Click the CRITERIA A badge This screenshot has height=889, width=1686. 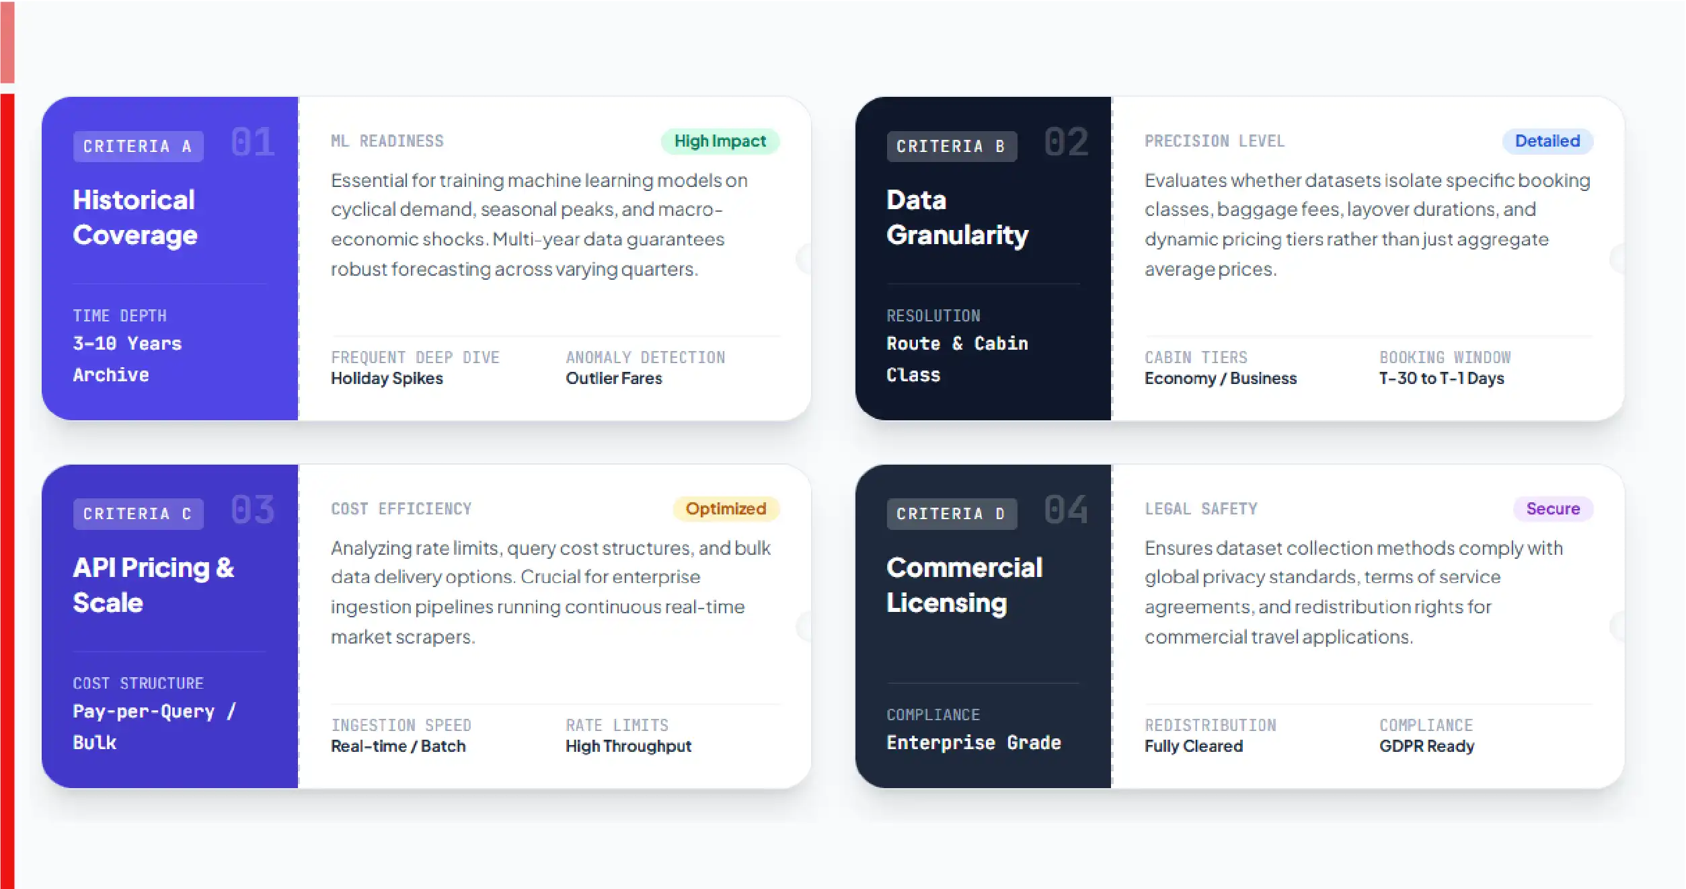click(x=138, y=146)
